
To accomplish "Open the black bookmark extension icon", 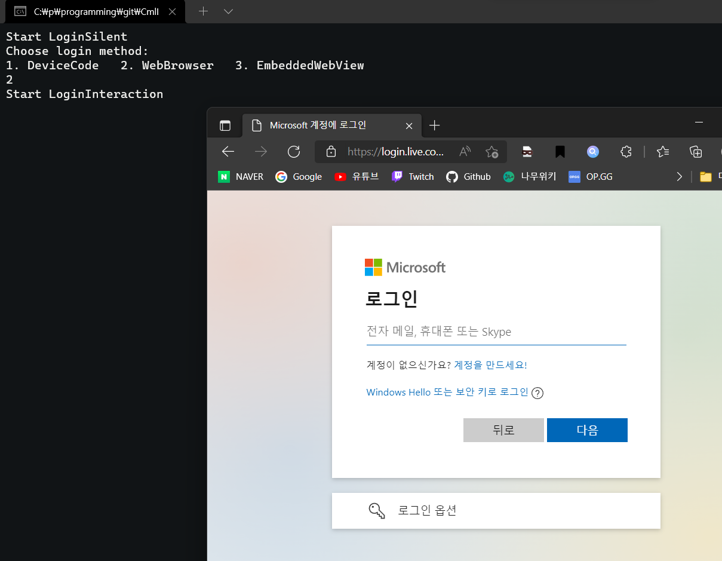I will pos(560,152).
